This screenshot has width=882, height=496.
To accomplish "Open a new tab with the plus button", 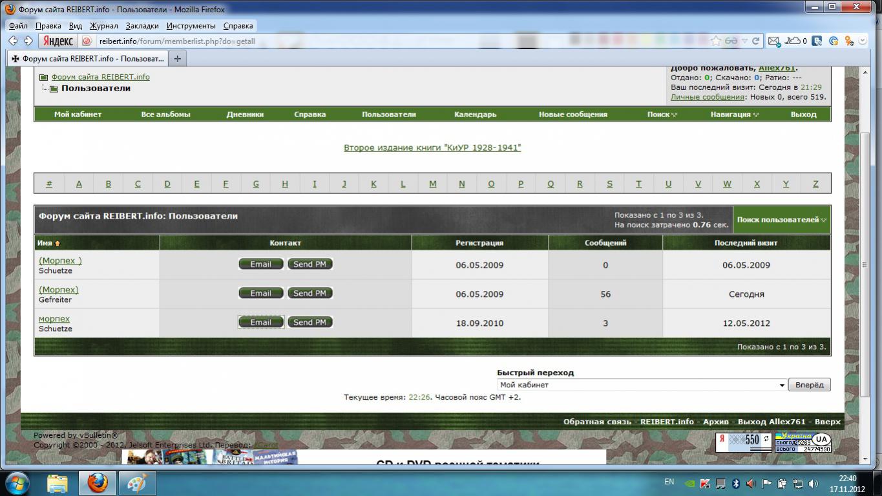I will pos(177,58).
